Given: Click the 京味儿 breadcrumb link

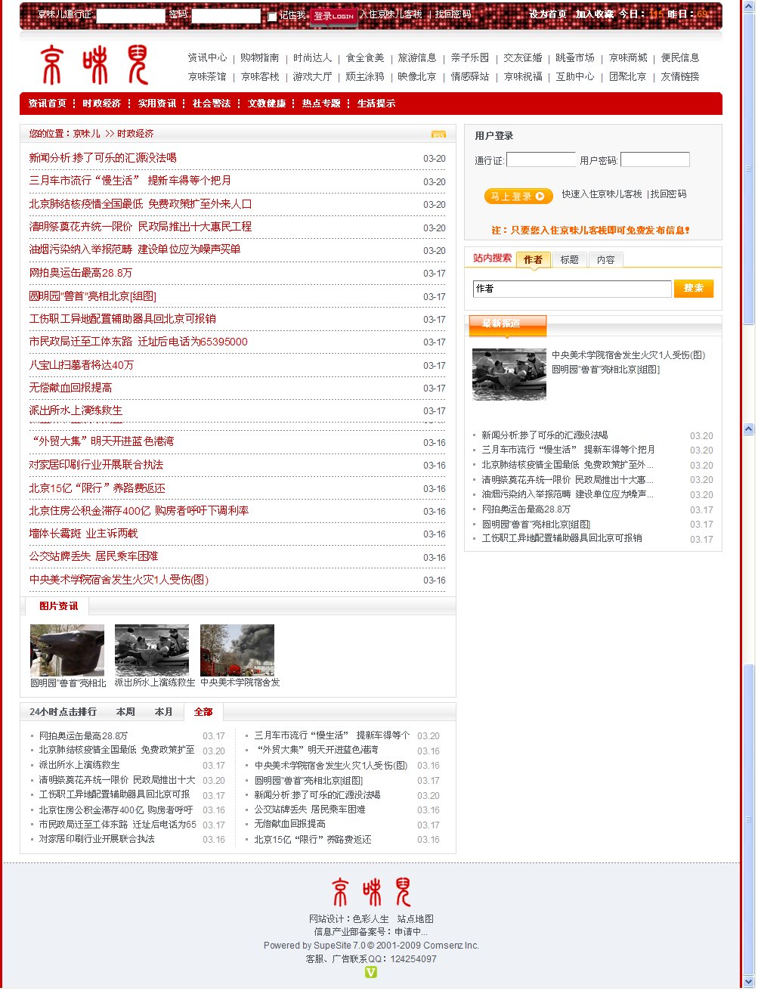Looking at the screenshot, I should point(86,134).
